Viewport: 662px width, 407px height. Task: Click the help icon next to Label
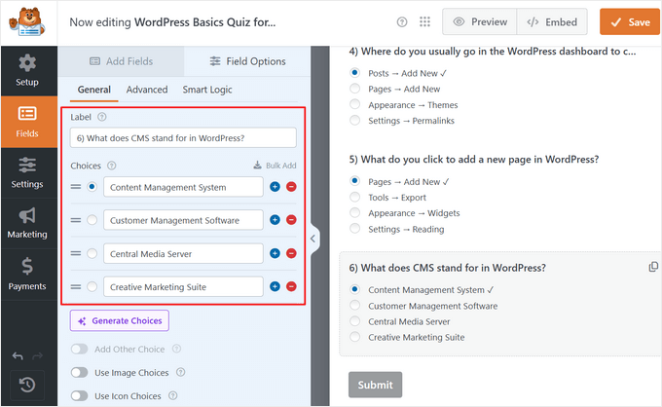(x=102, y=117)
